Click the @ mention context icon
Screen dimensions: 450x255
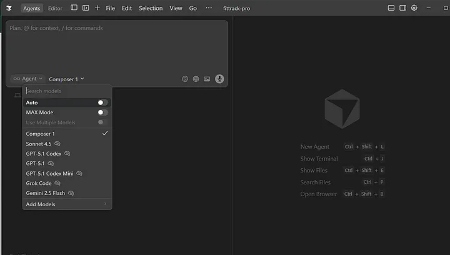(185, 79)
